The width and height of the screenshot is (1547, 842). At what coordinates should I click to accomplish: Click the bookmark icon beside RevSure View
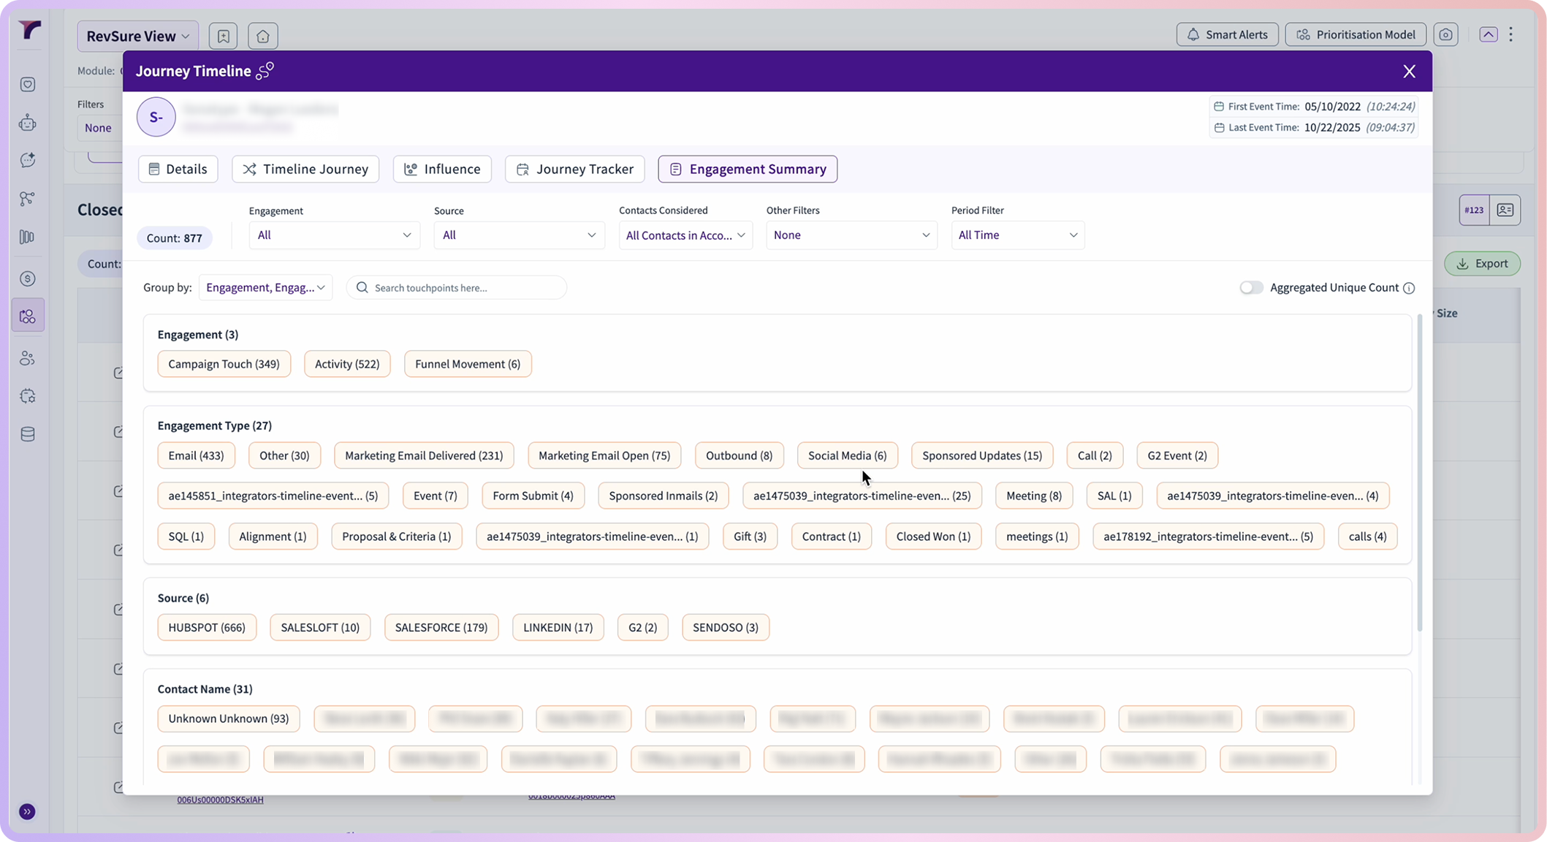tap(223, 36)
